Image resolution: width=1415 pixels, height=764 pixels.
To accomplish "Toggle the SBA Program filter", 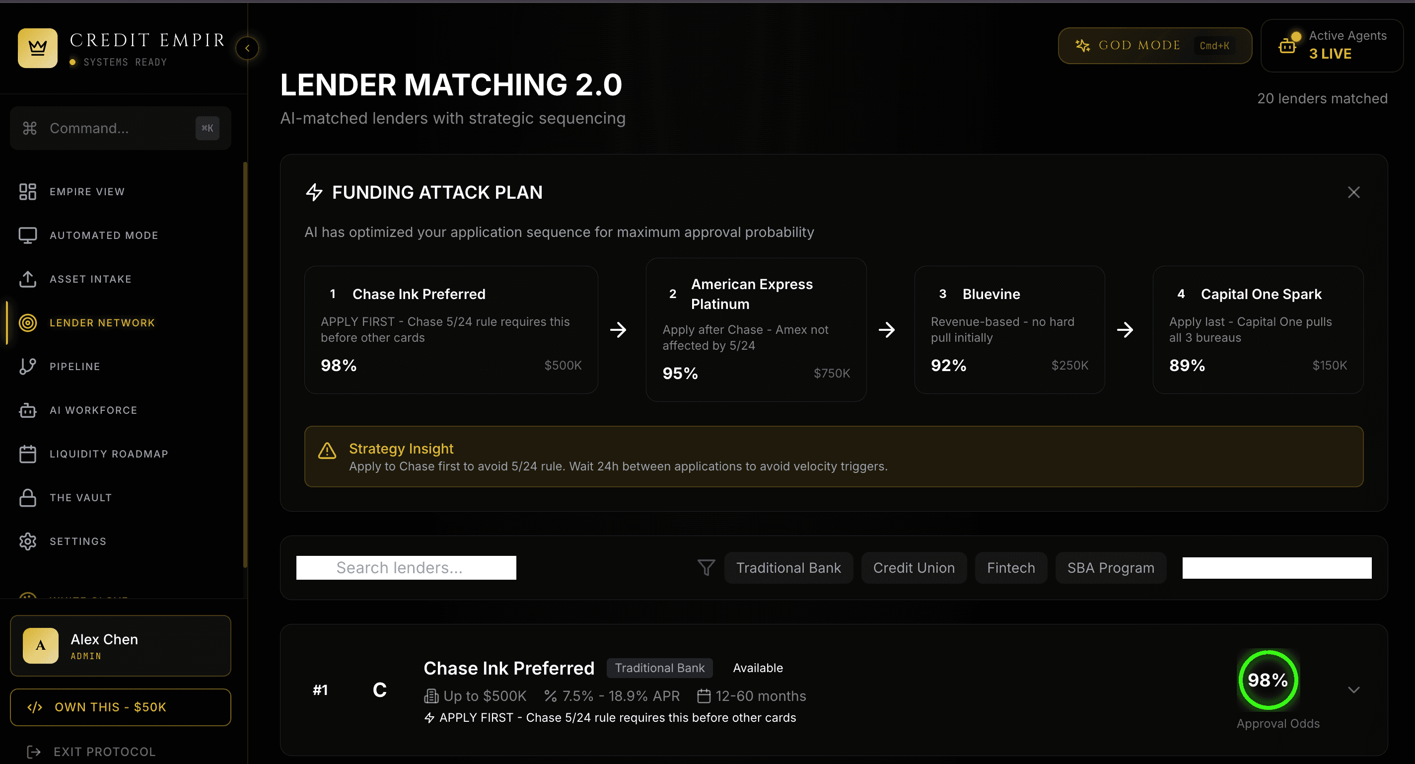I will (1111, 567).
